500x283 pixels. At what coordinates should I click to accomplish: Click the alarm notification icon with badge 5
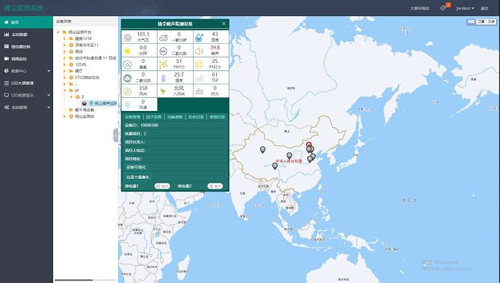pyautogui.click(x=443, y=8)
